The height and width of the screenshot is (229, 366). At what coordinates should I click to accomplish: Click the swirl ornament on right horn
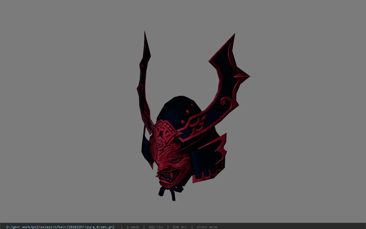coord(224,102)
